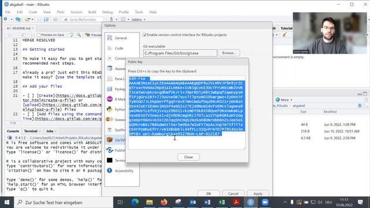Click the Modified column header
The image size is (370, 208).
coord(330,112)
